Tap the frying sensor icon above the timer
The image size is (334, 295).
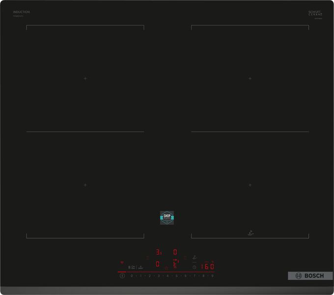click(195, 256)
